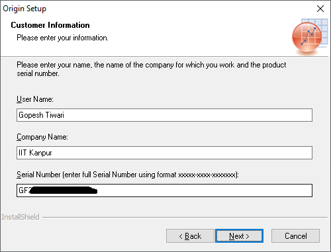Click 'Please enter your information.' subtitle
Screen dimensions: 331x252
(62, 38)
